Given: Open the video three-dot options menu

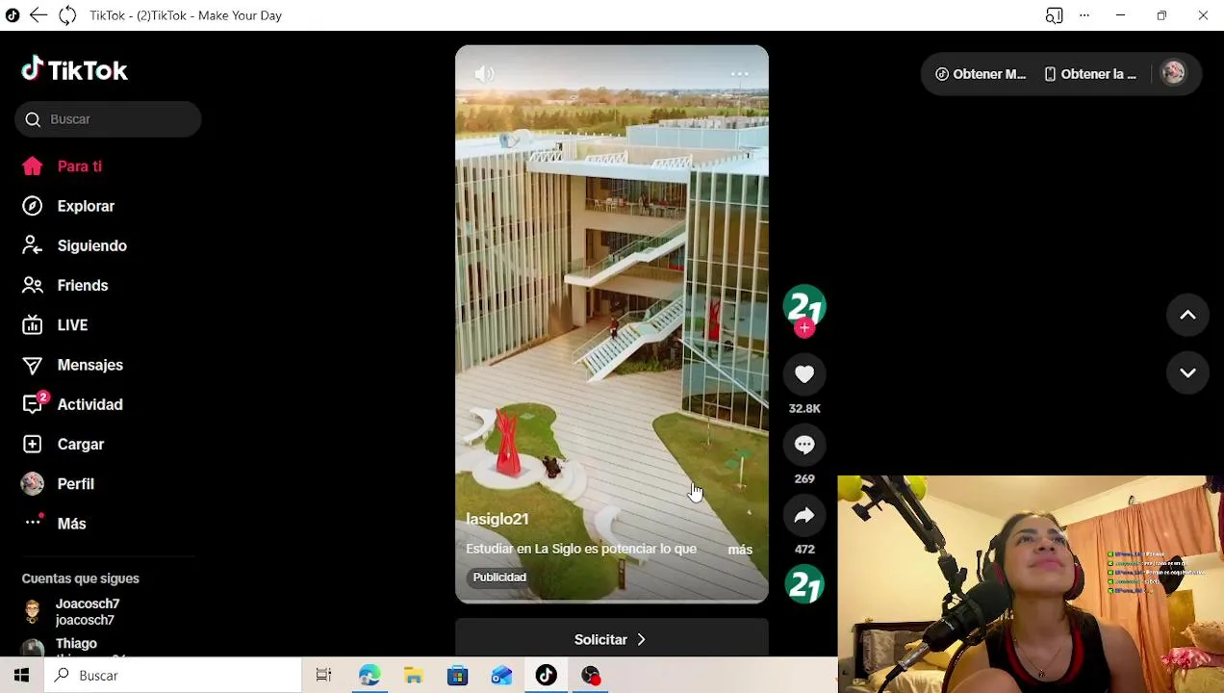Looking at the screenshot, I should 739,74.
